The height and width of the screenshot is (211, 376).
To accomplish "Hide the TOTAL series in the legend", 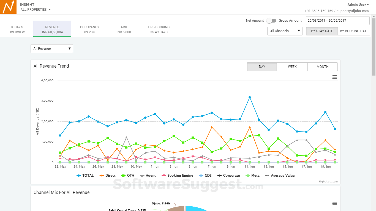I will click(88, 176).
